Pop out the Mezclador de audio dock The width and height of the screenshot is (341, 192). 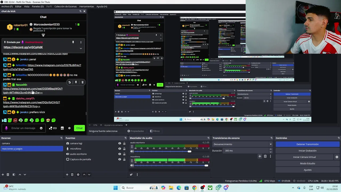pos(208,138)
